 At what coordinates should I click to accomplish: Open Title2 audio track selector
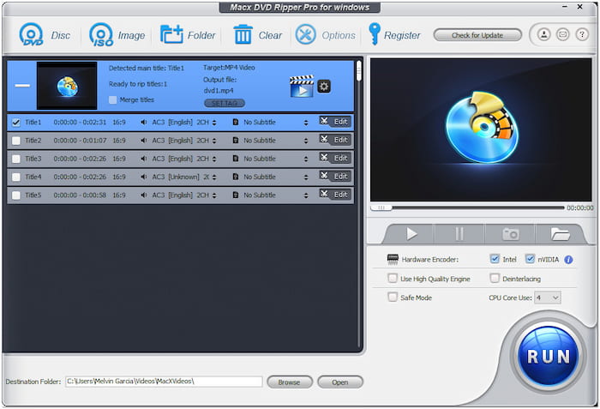point(214,141)
